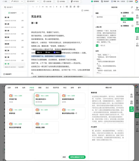The height and width of the screenshot is (161, 139).
Task: Add a new 次要角色 with the plus icon
Action: point(132,26)
